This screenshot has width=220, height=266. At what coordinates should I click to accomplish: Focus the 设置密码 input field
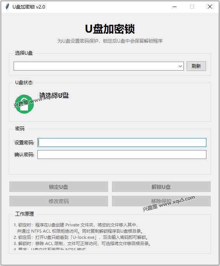tap(122, 143)
